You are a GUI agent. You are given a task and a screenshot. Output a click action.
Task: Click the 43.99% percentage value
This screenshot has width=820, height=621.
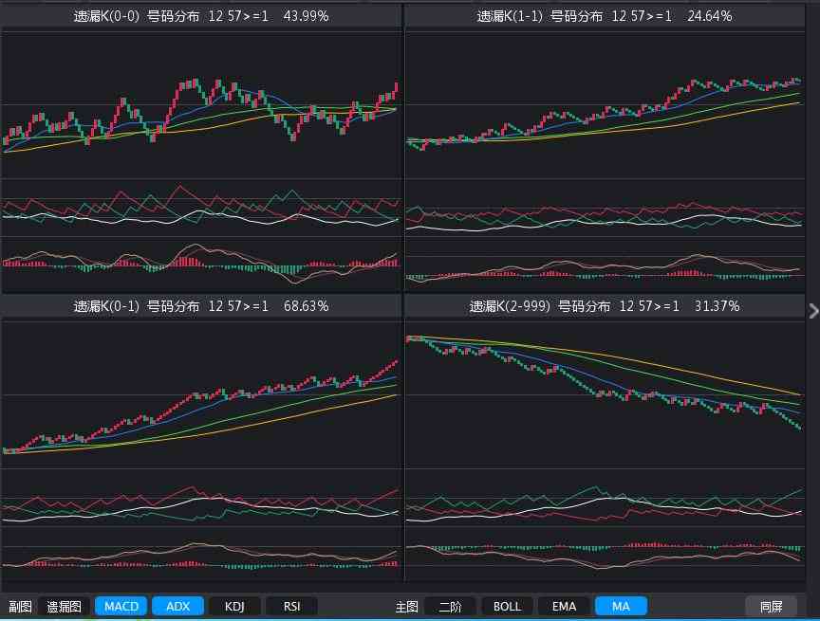tap(306, 16)
